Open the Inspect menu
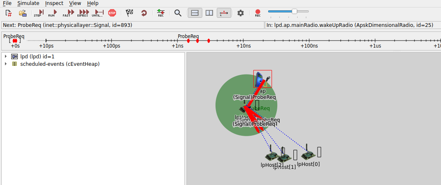Image resolution: width=441 pixels, height=185 pixels. 54,3
